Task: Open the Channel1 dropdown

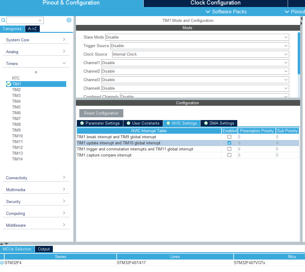Action: coord(195,63)
